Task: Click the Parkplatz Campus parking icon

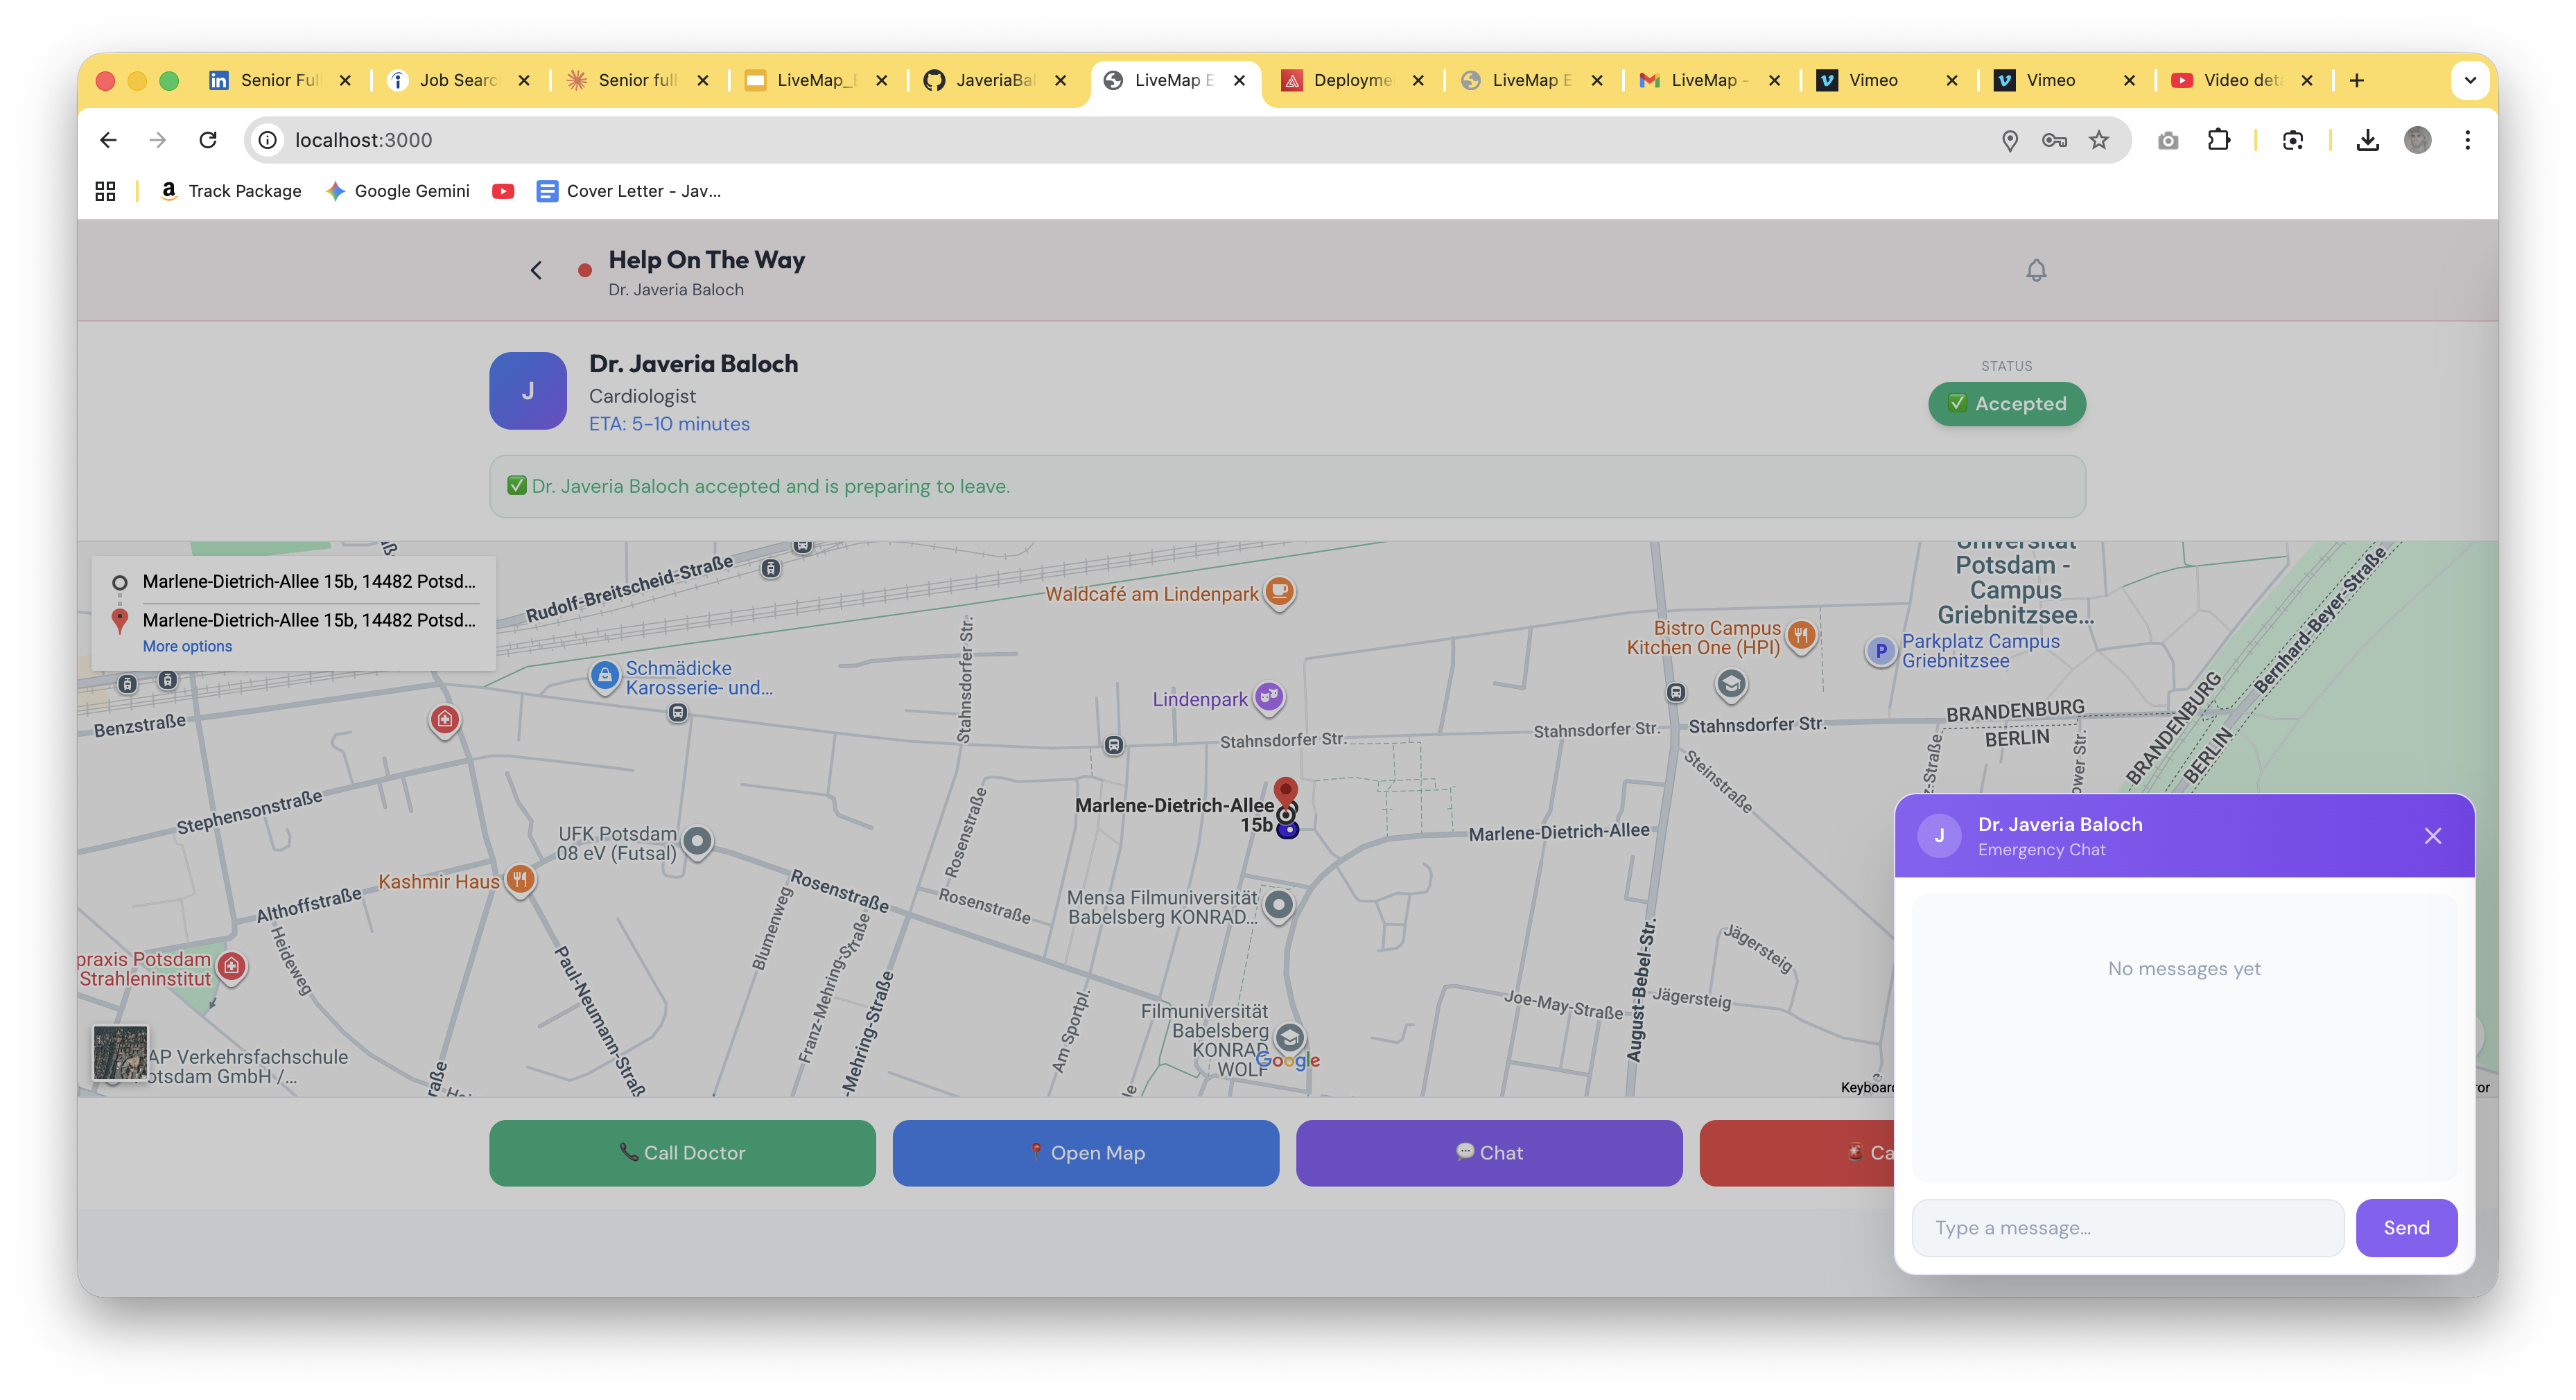Action: click(1880, 651)
